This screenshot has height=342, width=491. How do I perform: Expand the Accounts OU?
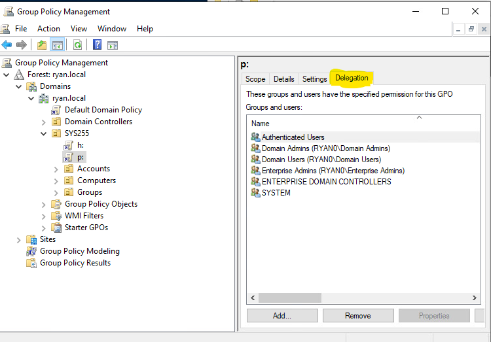click(x=56, y=169)
